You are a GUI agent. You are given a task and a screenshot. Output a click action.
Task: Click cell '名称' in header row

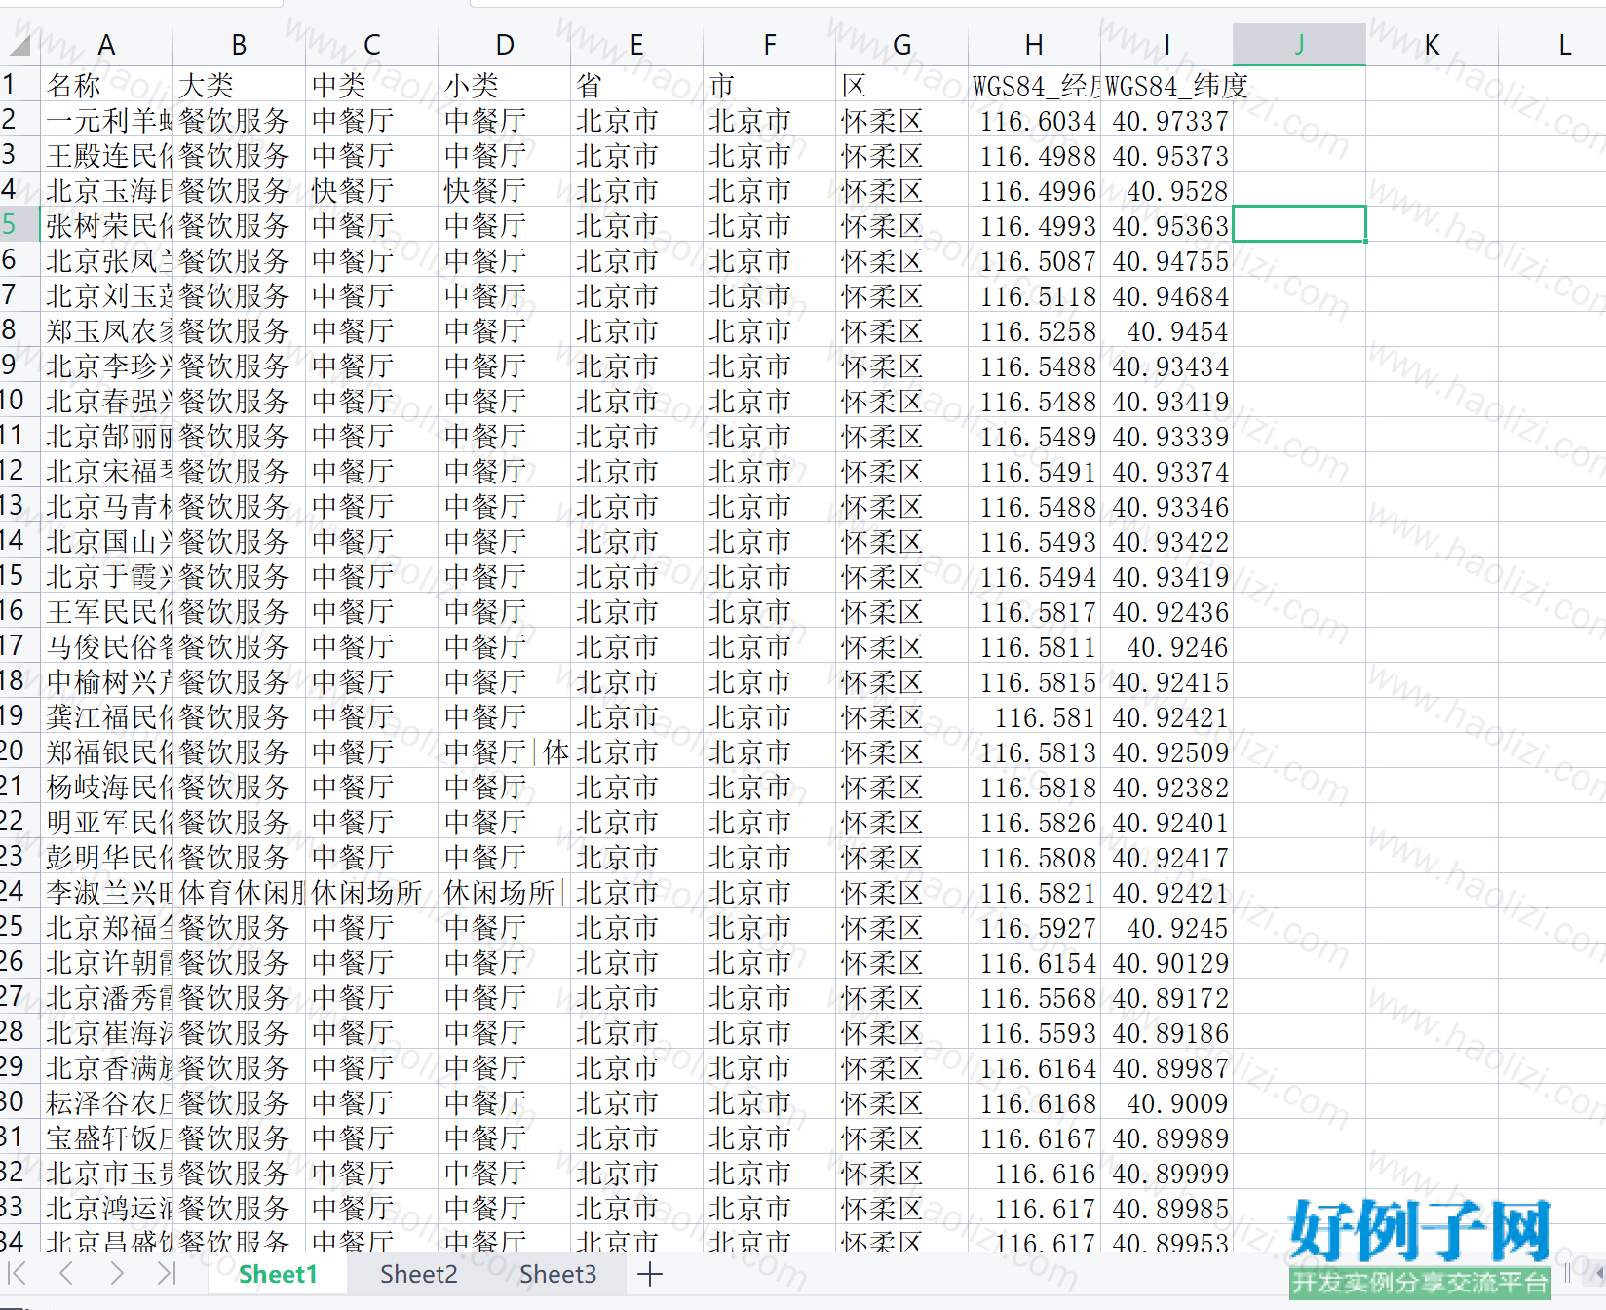[106, 85]
